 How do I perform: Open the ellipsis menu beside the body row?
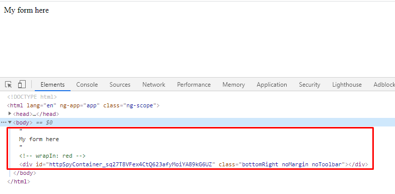pyautogui.click(x=4, y=122)
